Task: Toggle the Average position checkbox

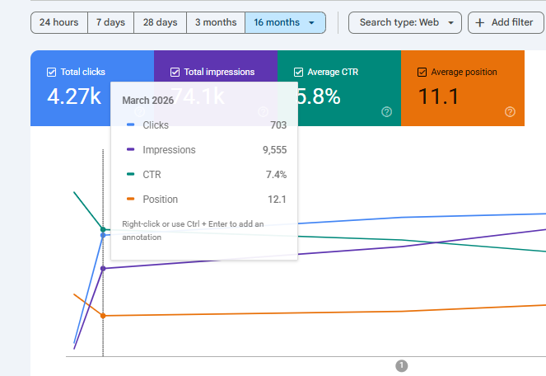Action: 422,73
